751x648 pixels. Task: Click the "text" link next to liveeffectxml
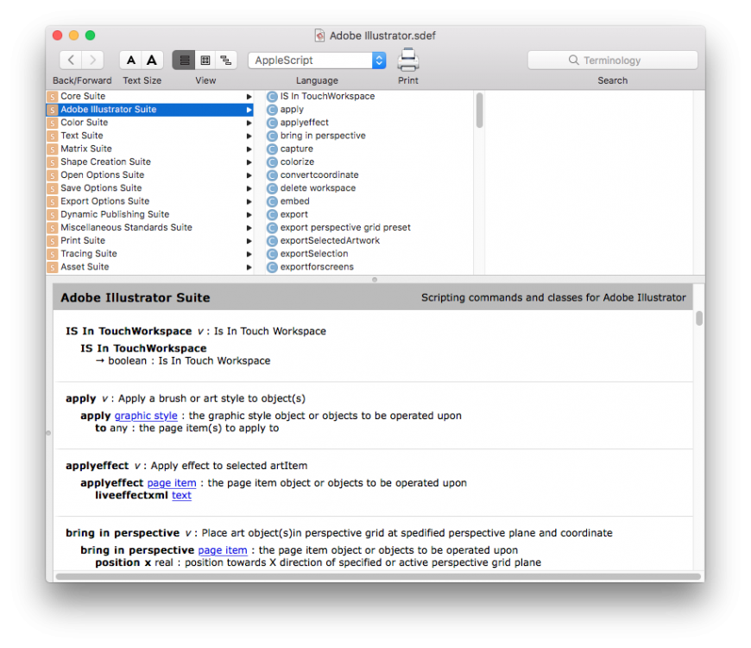tap(181, 495)
